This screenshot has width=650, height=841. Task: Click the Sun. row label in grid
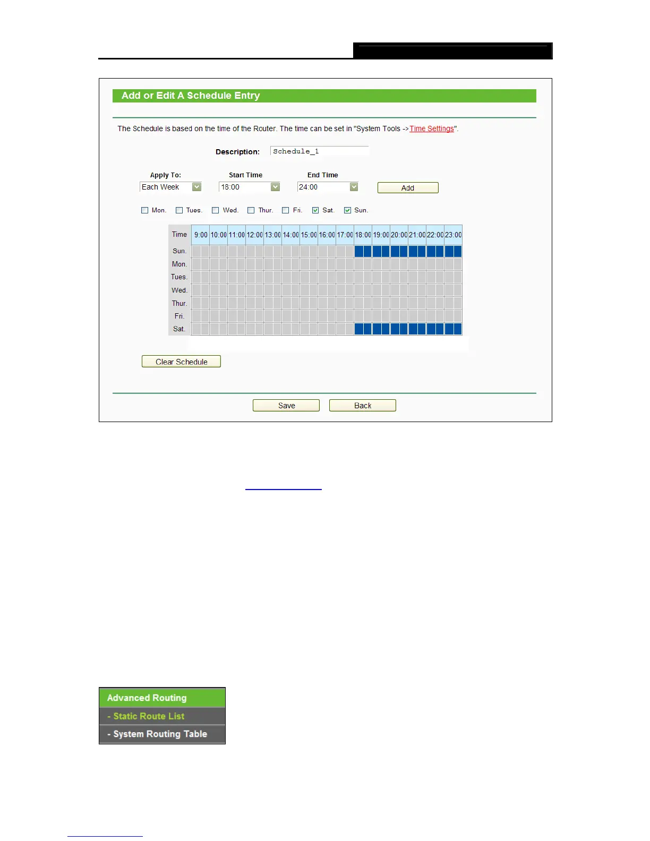point(179,251)
